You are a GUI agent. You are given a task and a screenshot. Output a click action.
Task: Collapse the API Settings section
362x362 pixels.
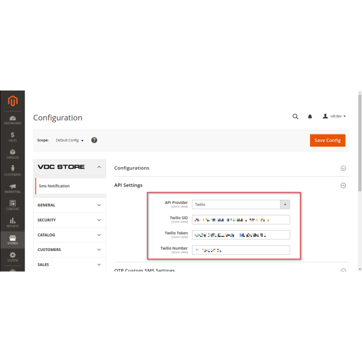click(343, 185)
